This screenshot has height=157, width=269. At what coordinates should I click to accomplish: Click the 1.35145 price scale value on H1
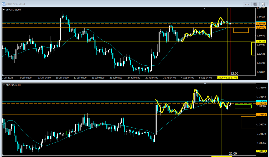click(x=261, y=97)
